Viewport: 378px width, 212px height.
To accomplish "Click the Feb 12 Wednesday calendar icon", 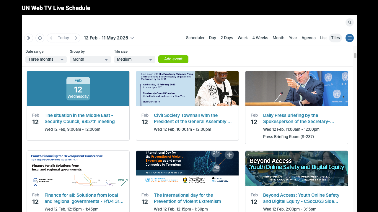I will click(78, 89).
